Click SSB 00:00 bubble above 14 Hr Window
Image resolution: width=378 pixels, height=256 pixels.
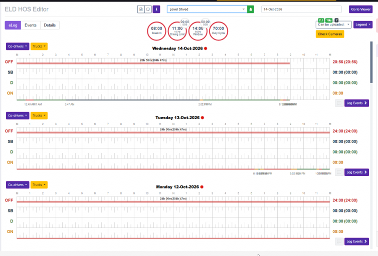click(206, 23)
